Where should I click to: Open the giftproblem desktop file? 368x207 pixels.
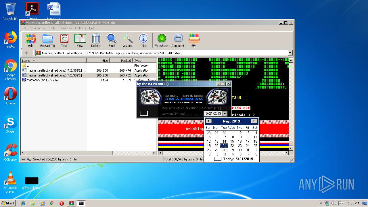click(32, 183)
